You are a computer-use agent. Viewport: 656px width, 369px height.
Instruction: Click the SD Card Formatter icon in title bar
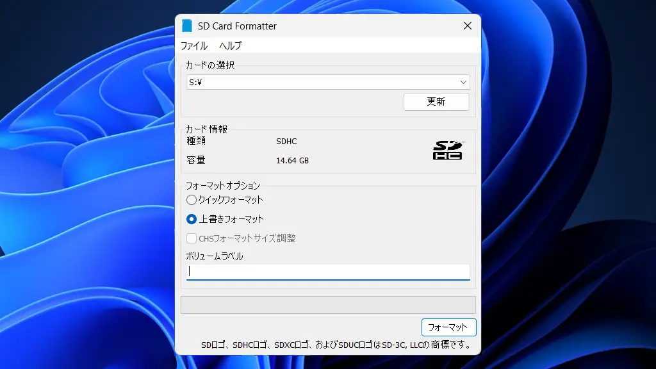[188, 26]
